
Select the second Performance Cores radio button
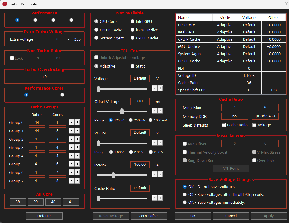(62, 95)
